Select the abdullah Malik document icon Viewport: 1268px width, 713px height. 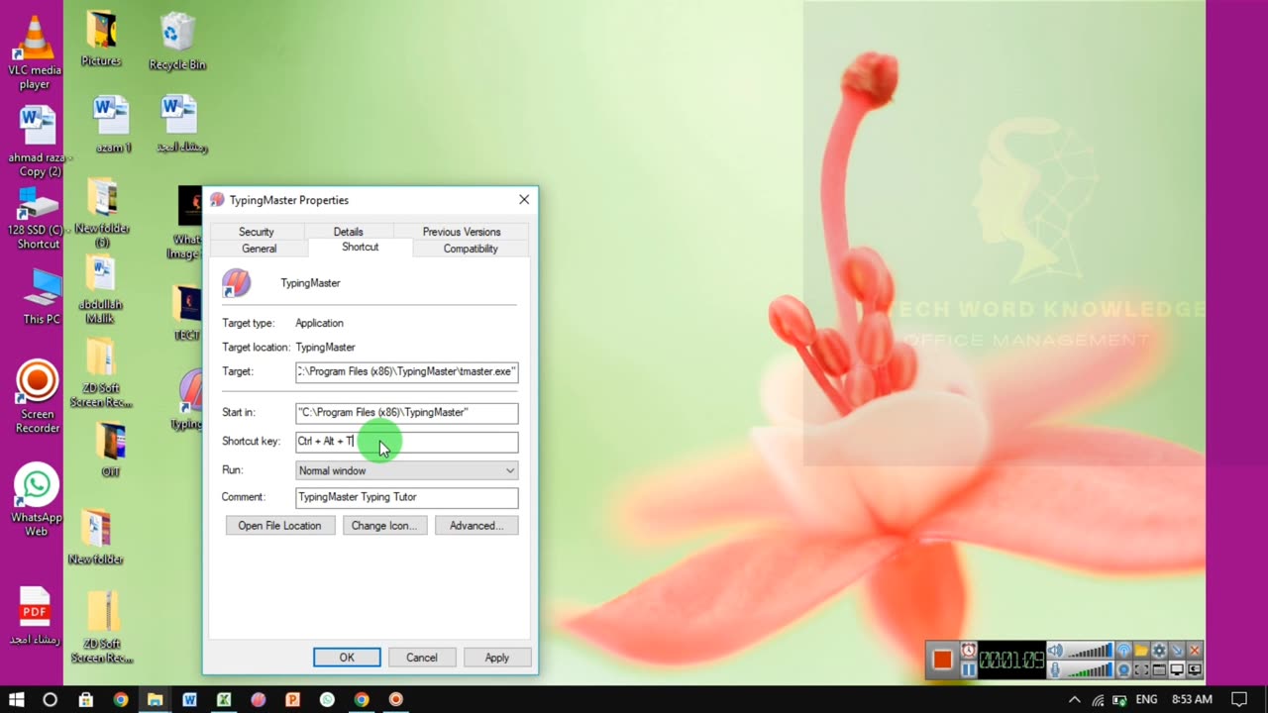coord(99,290)
